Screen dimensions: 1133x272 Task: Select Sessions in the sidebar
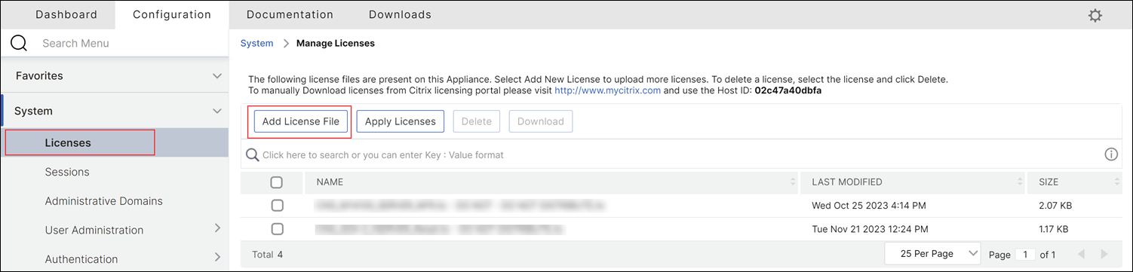pos(67,172)
